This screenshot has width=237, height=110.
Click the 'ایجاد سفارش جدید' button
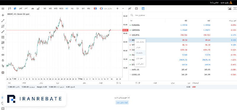[122, 102]
